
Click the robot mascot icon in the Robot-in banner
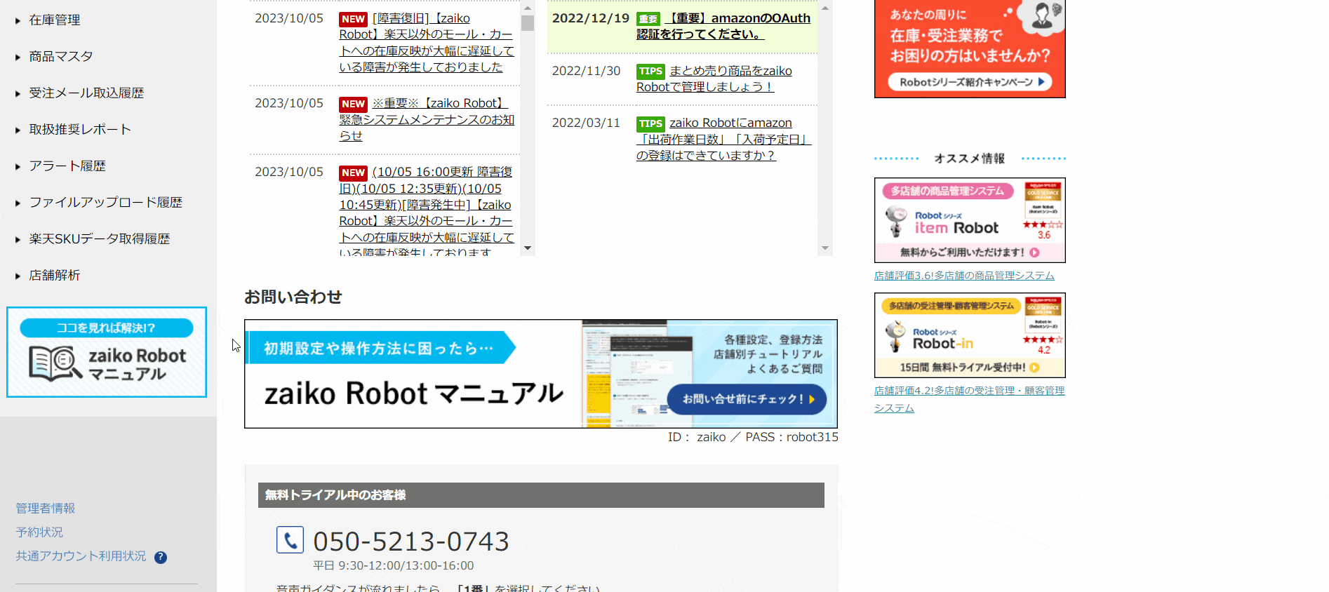tap(895, 337)
